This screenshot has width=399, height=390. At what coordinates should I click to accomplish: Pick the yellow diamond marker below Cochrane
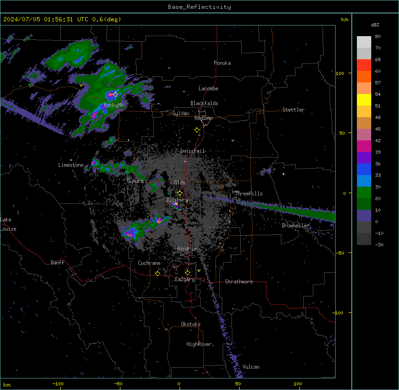(x=157, y=273)
